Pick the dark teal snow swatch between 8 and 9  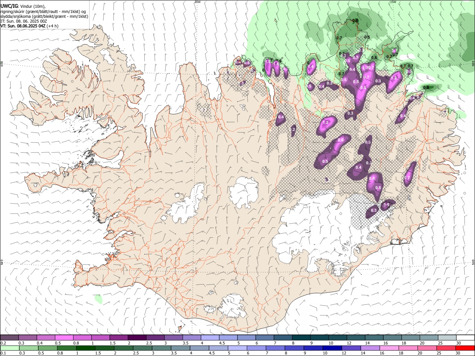pyautogui.click(x=301, y=338)
